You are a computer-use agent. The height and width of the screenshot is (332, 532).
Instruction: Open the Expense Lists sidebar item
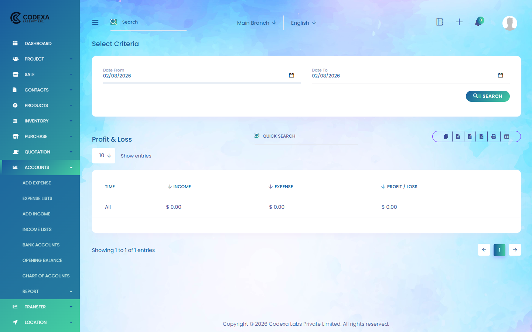(37, 198)
